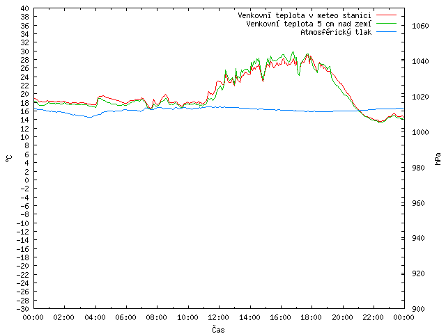Click pressure axis label '1020'
This screenshot has height=334, width=446.
click(x=420, y=97)
